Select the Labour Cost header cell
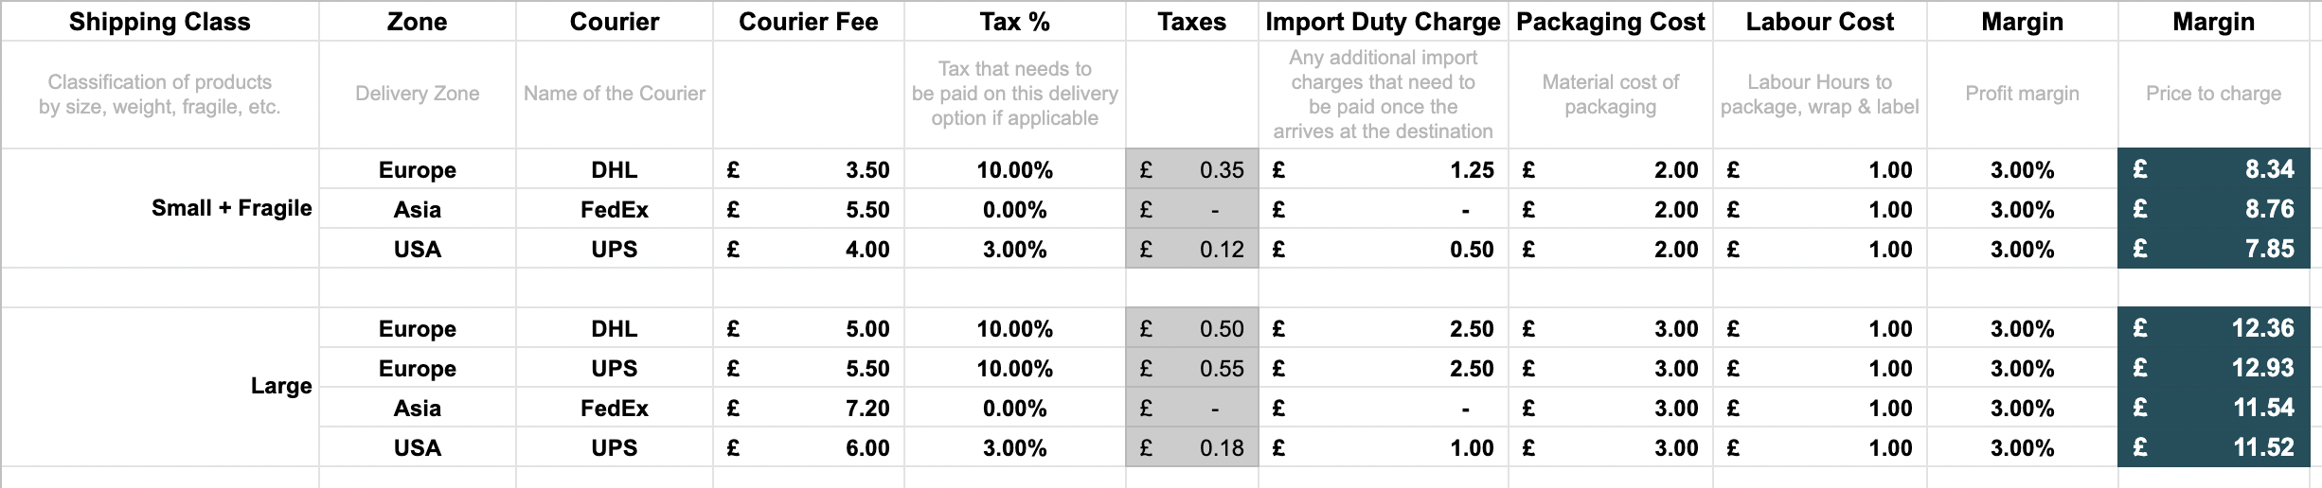This screenshot has height=488, width=2322. [x=1819, y=22]
